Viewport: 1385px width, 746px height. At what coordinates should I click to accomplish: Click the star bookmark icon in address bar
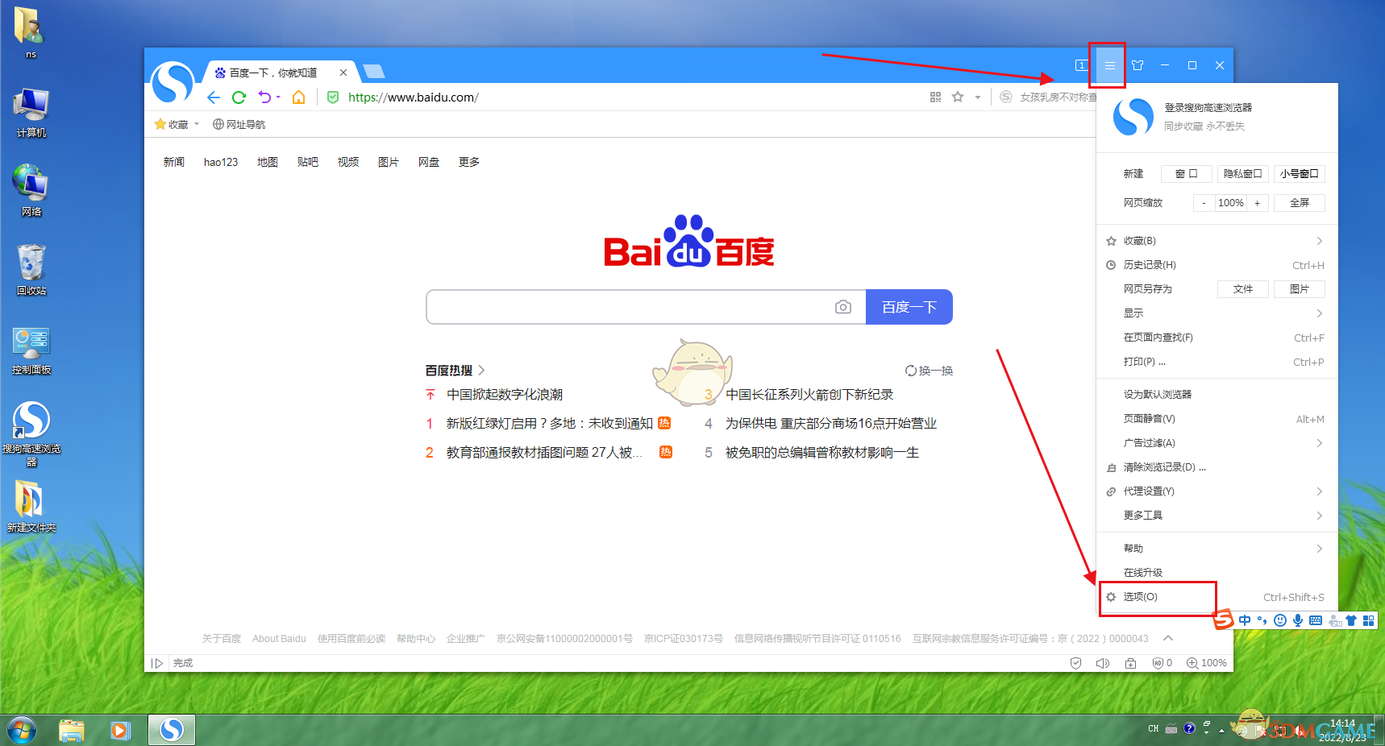click(x=958, y=97)
